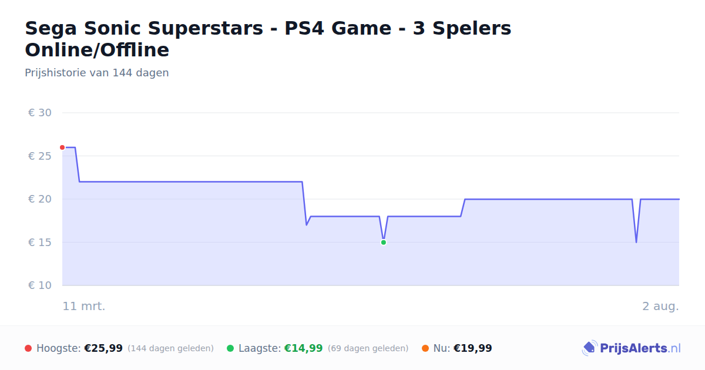Click the red highest price marker dot
The height and width of the screenshot is (370, 705).
[62, 147]
